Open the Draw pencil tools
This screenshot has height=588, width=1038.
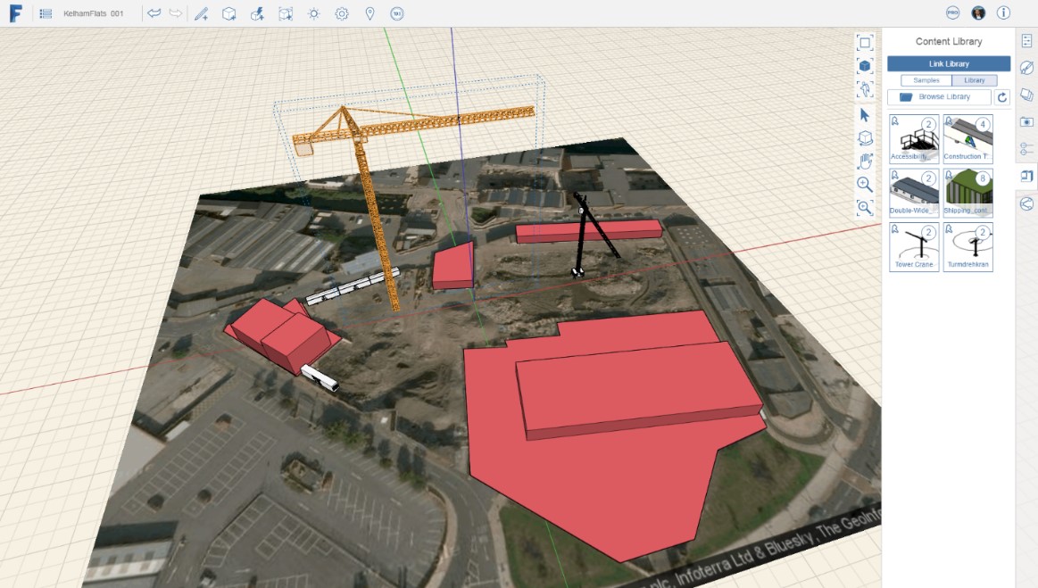201,13
